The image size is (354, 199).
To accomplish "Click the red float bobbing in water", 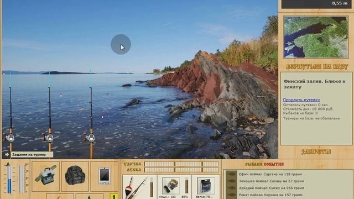I will [61, 95].
